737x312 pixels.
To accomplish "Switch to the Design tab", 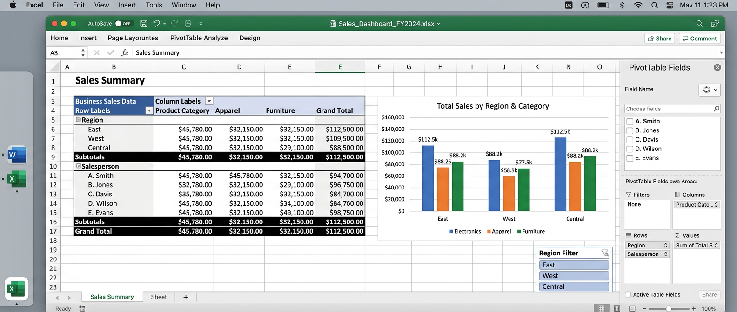I will (250, 38).
